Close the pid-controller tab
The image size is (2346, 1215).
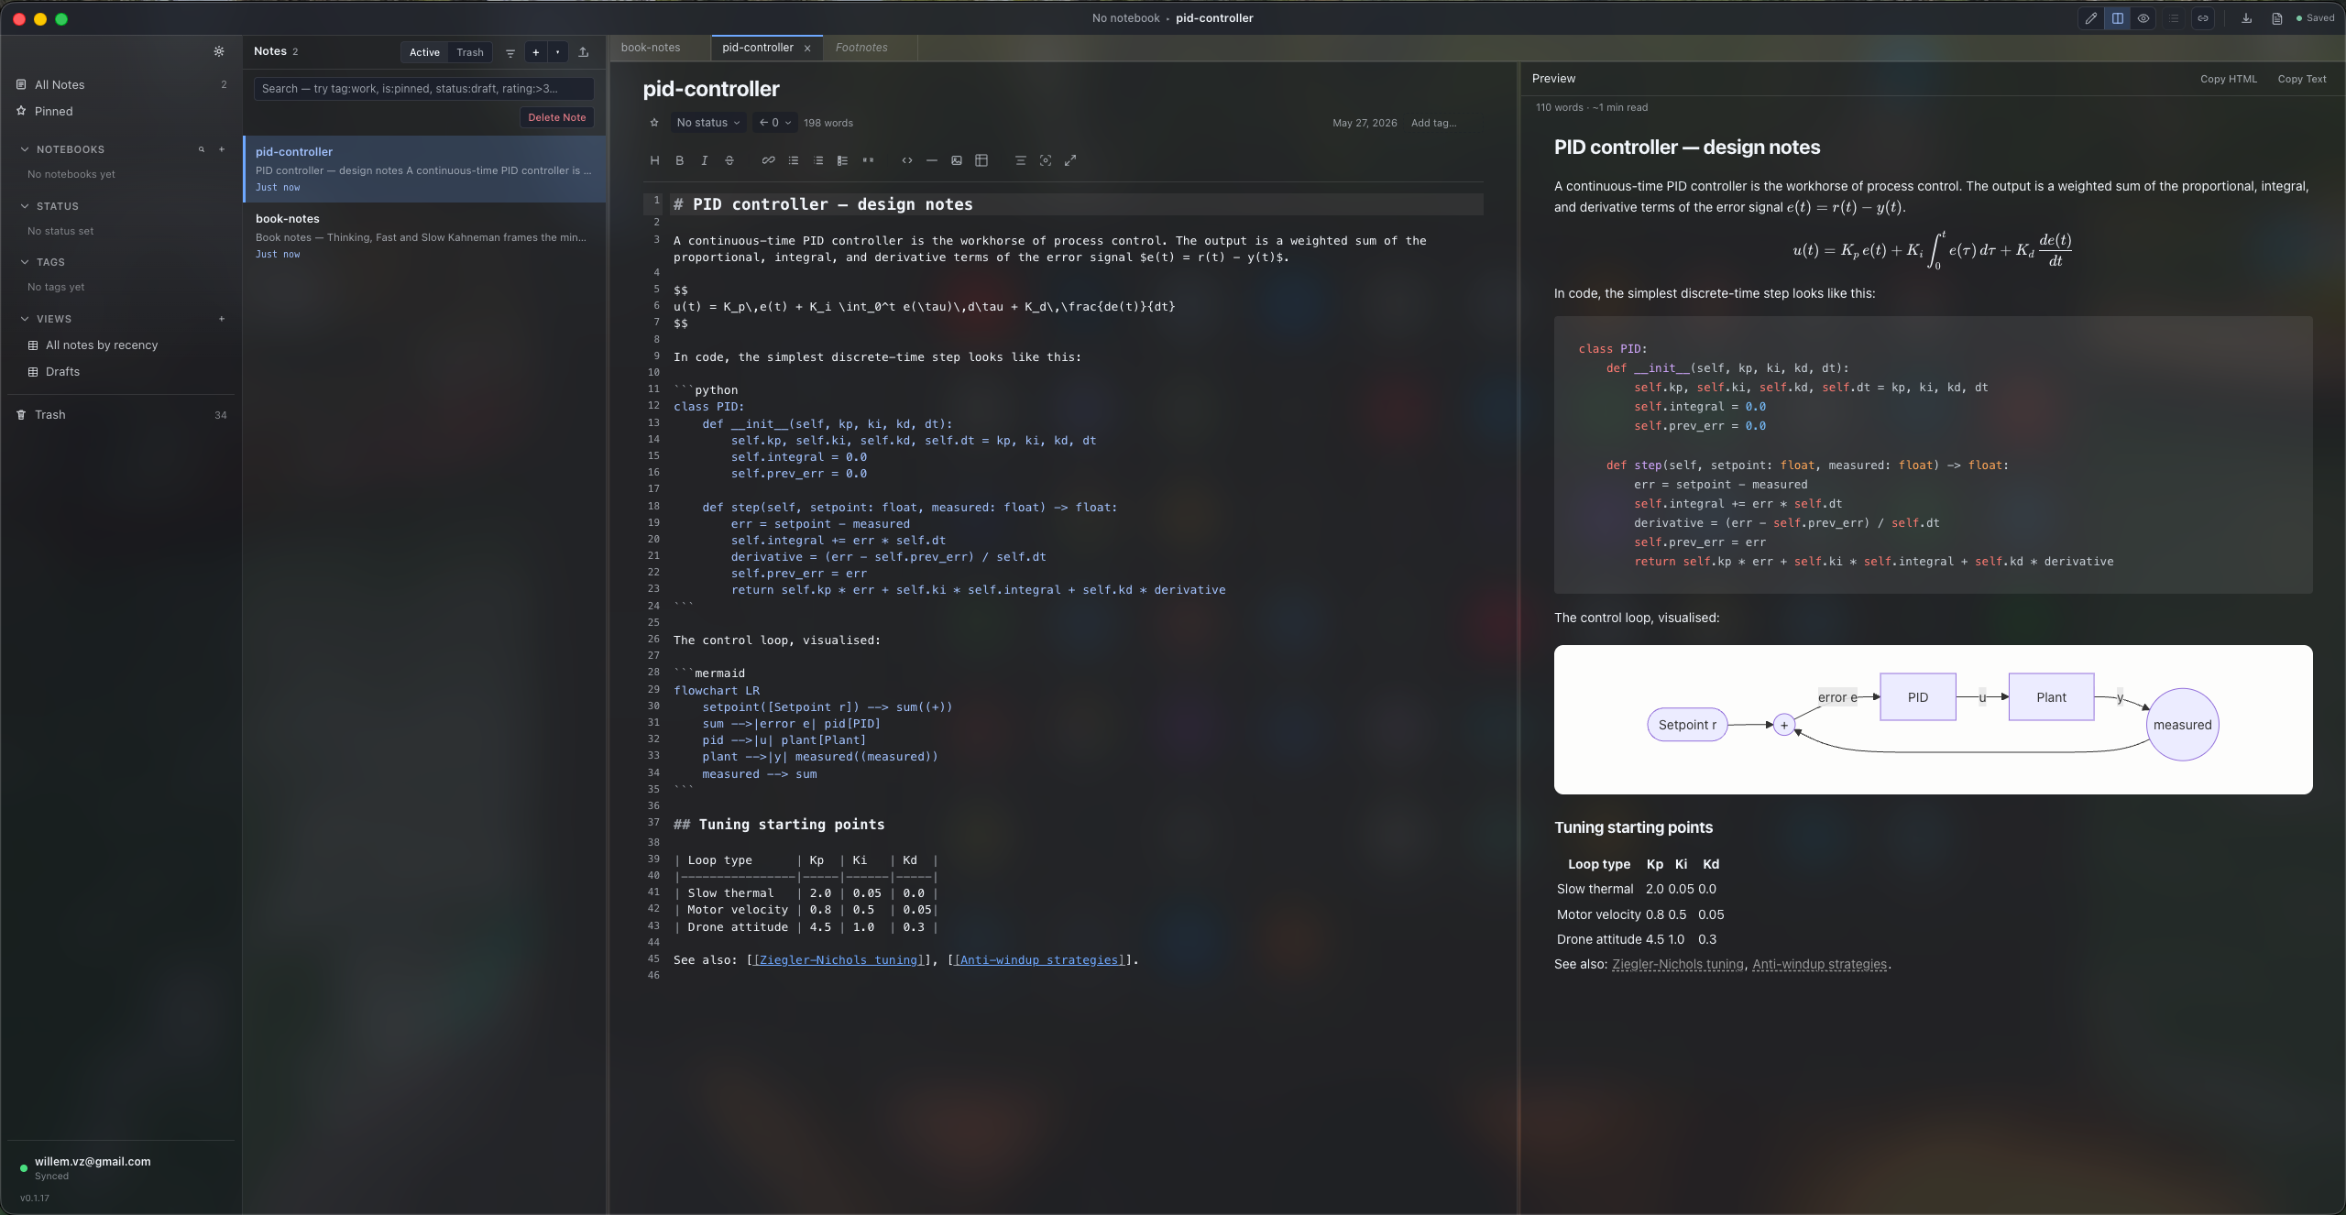coord(807,49)
